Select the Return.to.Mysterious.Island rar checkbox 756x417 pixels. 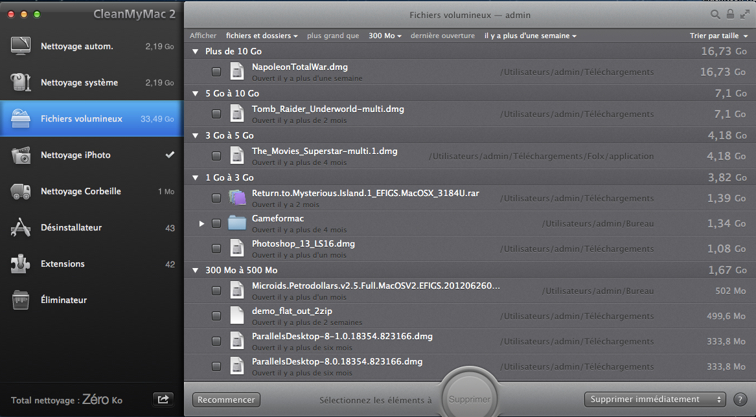(x=216, y=198)
